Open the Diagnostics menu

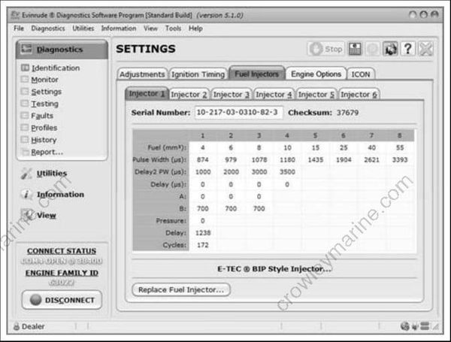[x=48, y=29]
